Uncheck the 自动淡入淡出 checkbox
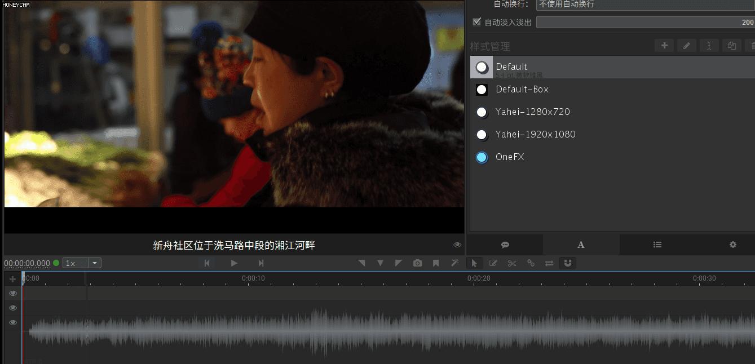755x364 pixels. [x=477, y=22]
